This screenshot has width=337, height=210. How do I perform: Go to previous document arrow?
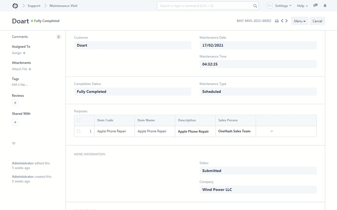tap(282, 21)
